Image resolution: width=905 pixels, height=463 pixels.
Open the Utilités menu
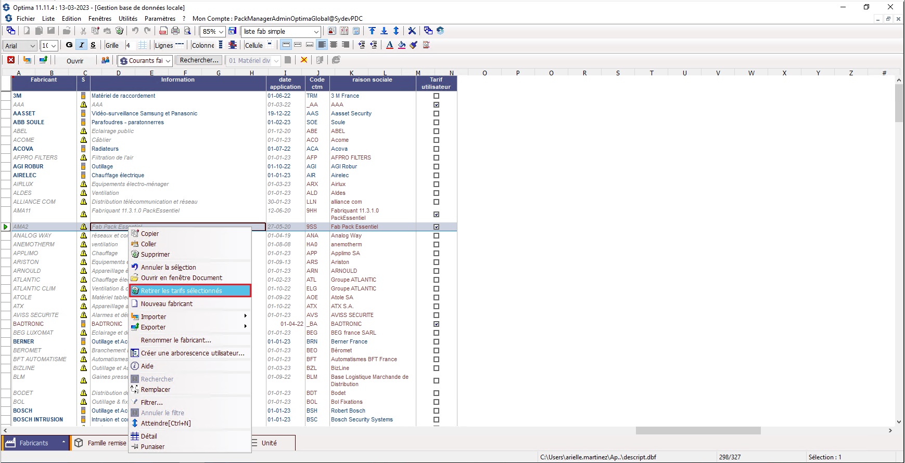click(128, 18)
